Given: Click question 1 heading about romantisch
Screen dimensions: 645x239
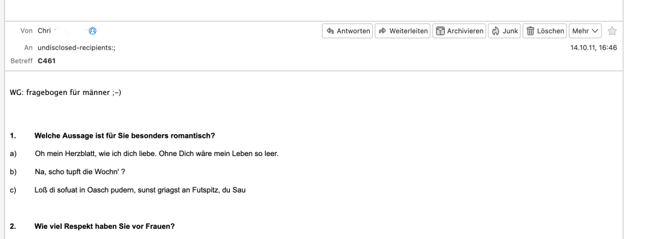Looking at the screenshot, I should [x=125, y=135].
